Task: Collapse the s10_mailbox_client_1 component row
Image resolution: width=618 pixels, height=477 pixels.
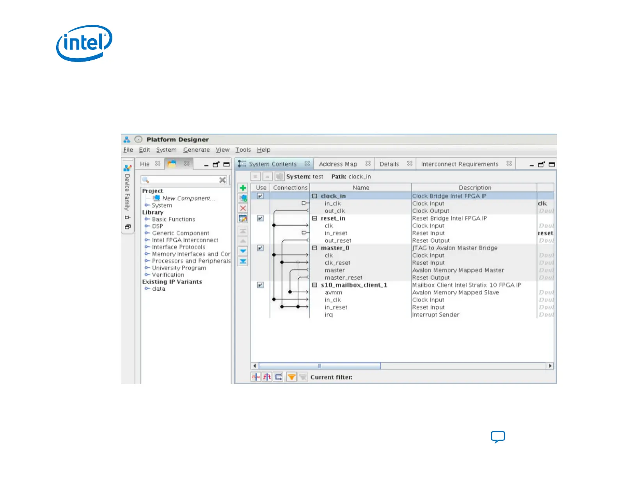Action: coord(314,285)
